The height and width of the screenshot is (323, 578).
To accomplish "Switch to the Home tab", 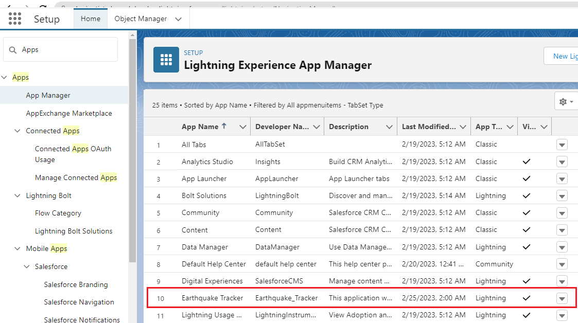I will pyautogui.click(x=91, y=19).
